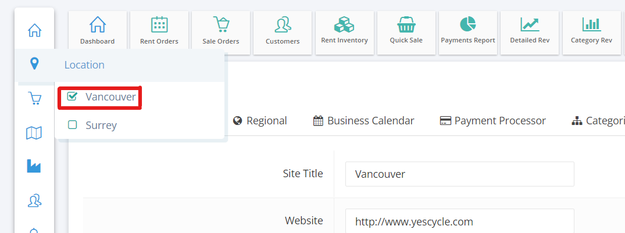The height and width of the screenshot is (233, 625).
Task: Click the Site Title input field
Action: (x=459, y=174)
